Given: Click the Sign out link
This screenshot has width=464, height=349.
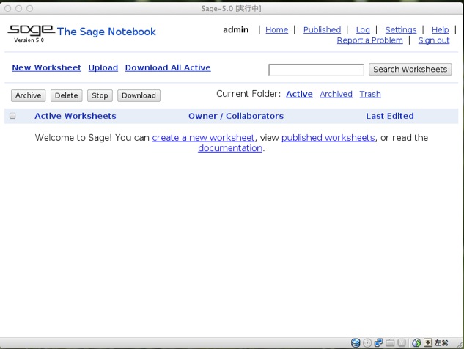Looking at the screenshot, I should [434, 40].
